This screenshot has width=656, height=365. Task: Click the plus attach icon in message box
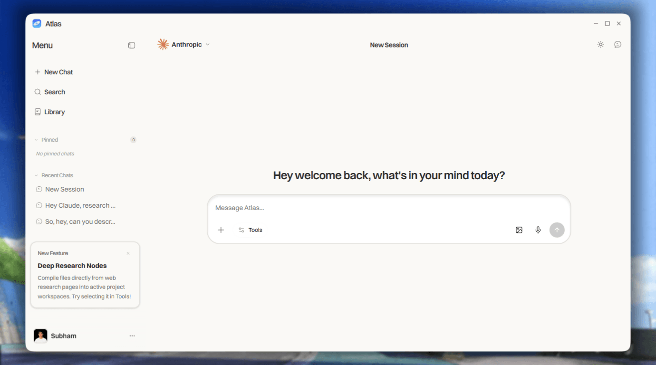221,230
